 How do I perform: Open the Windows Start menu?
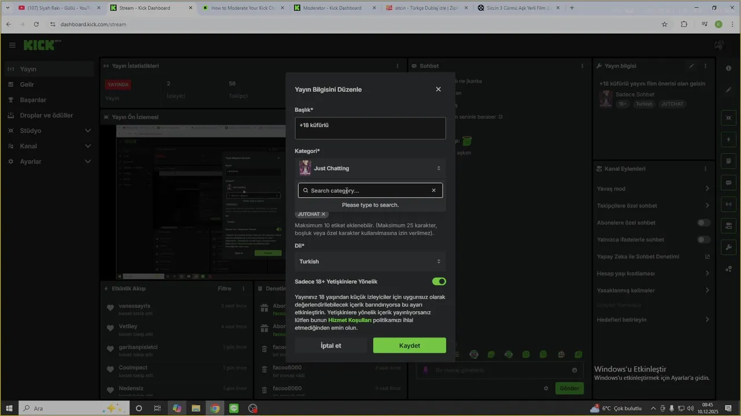(x=9, y=408)
